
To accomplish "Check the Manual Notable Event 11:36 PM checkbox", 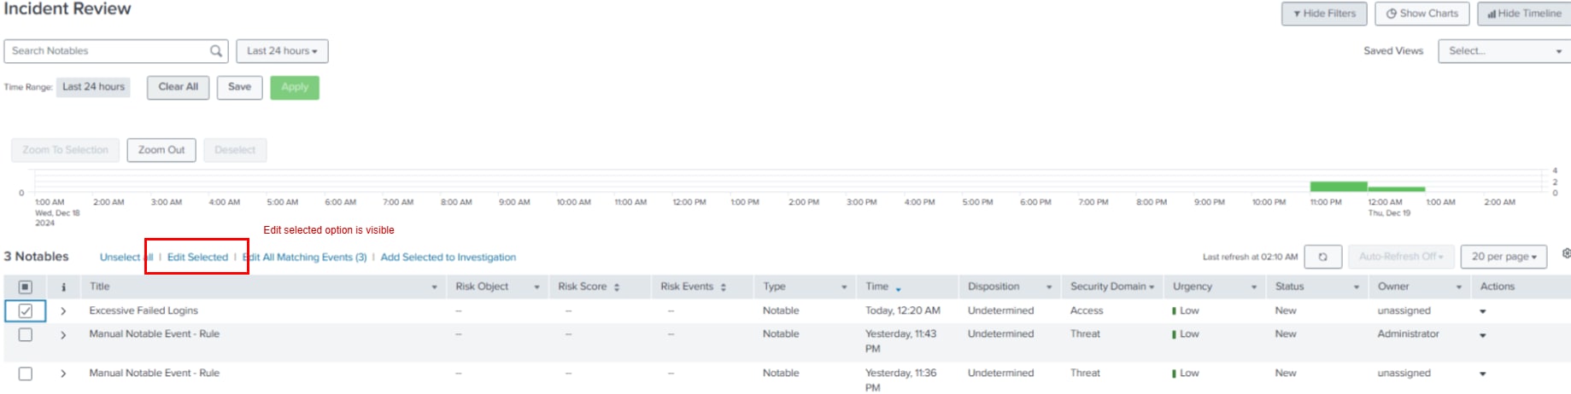I will [26, 374].
